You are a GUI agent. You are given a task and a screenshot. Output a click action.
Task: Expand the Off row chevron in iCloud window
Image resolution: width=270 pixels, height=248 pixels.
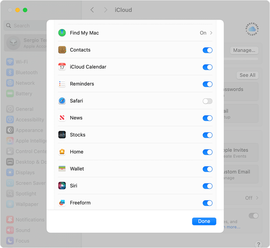[257, 198]
